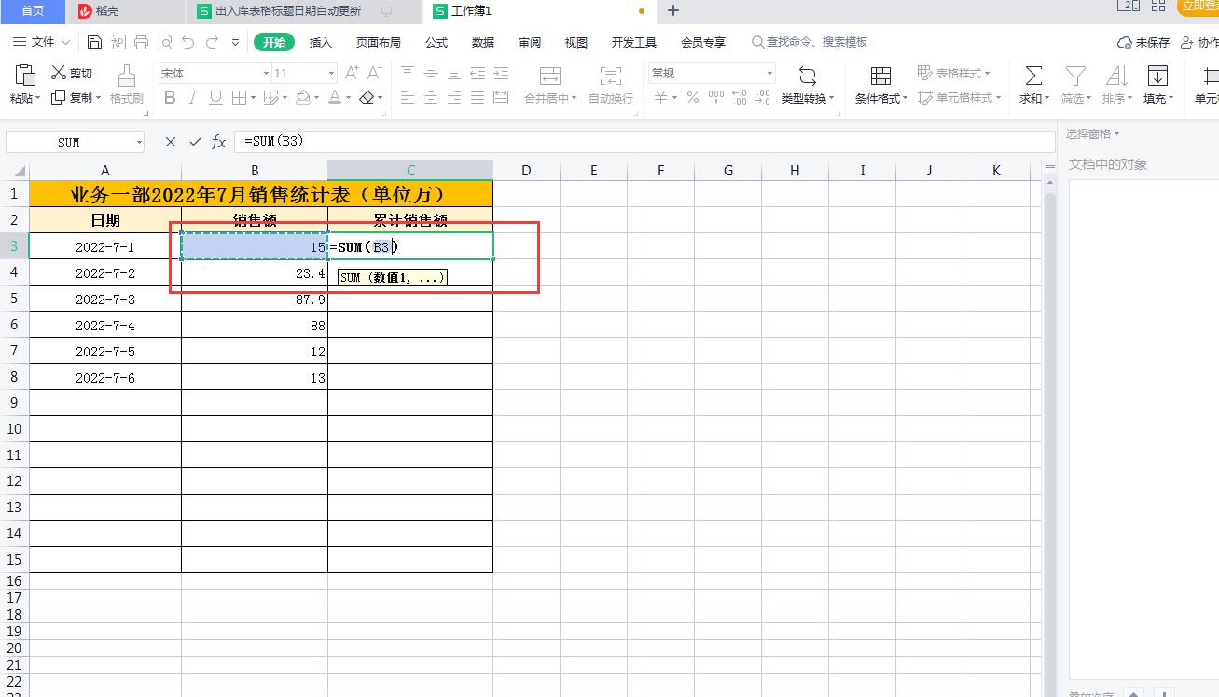Expand the Cell Style (单元格样式) dropdown
This screenshot has height=697, width=1219.
(x=998, y=97)
